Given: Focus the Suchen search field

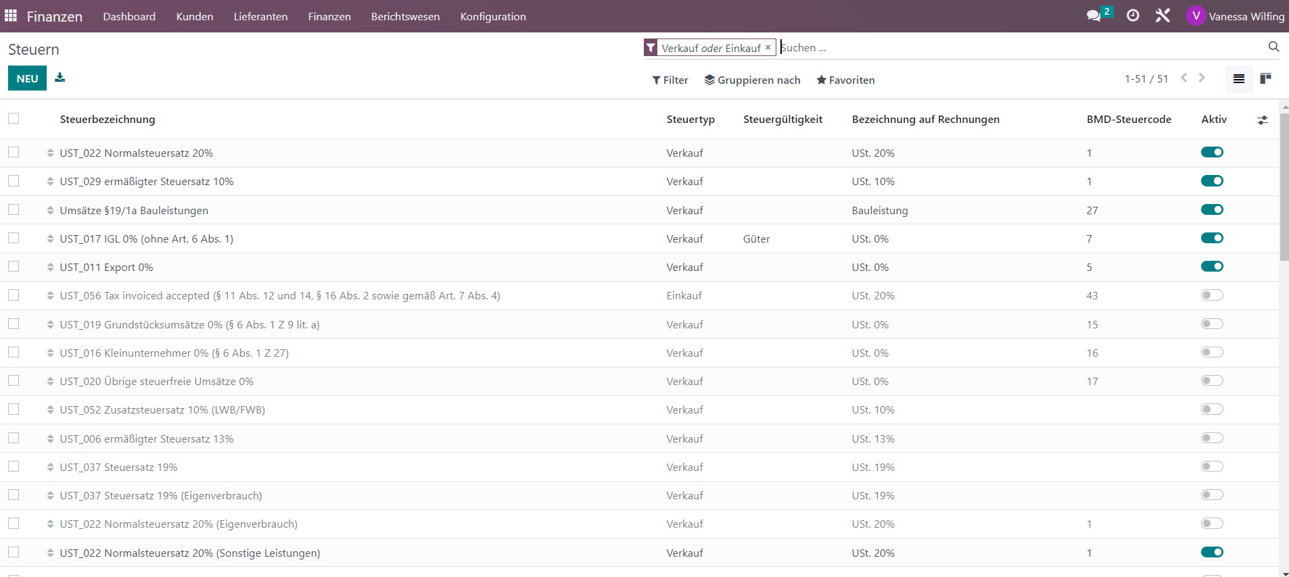Looking at the screenshot, I should 1021,47.
